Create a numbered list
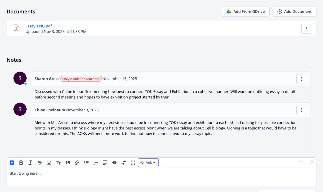Image resolution: width=323 pixels, height=192 pixels. pyautogui.click(x=96, y=163)
